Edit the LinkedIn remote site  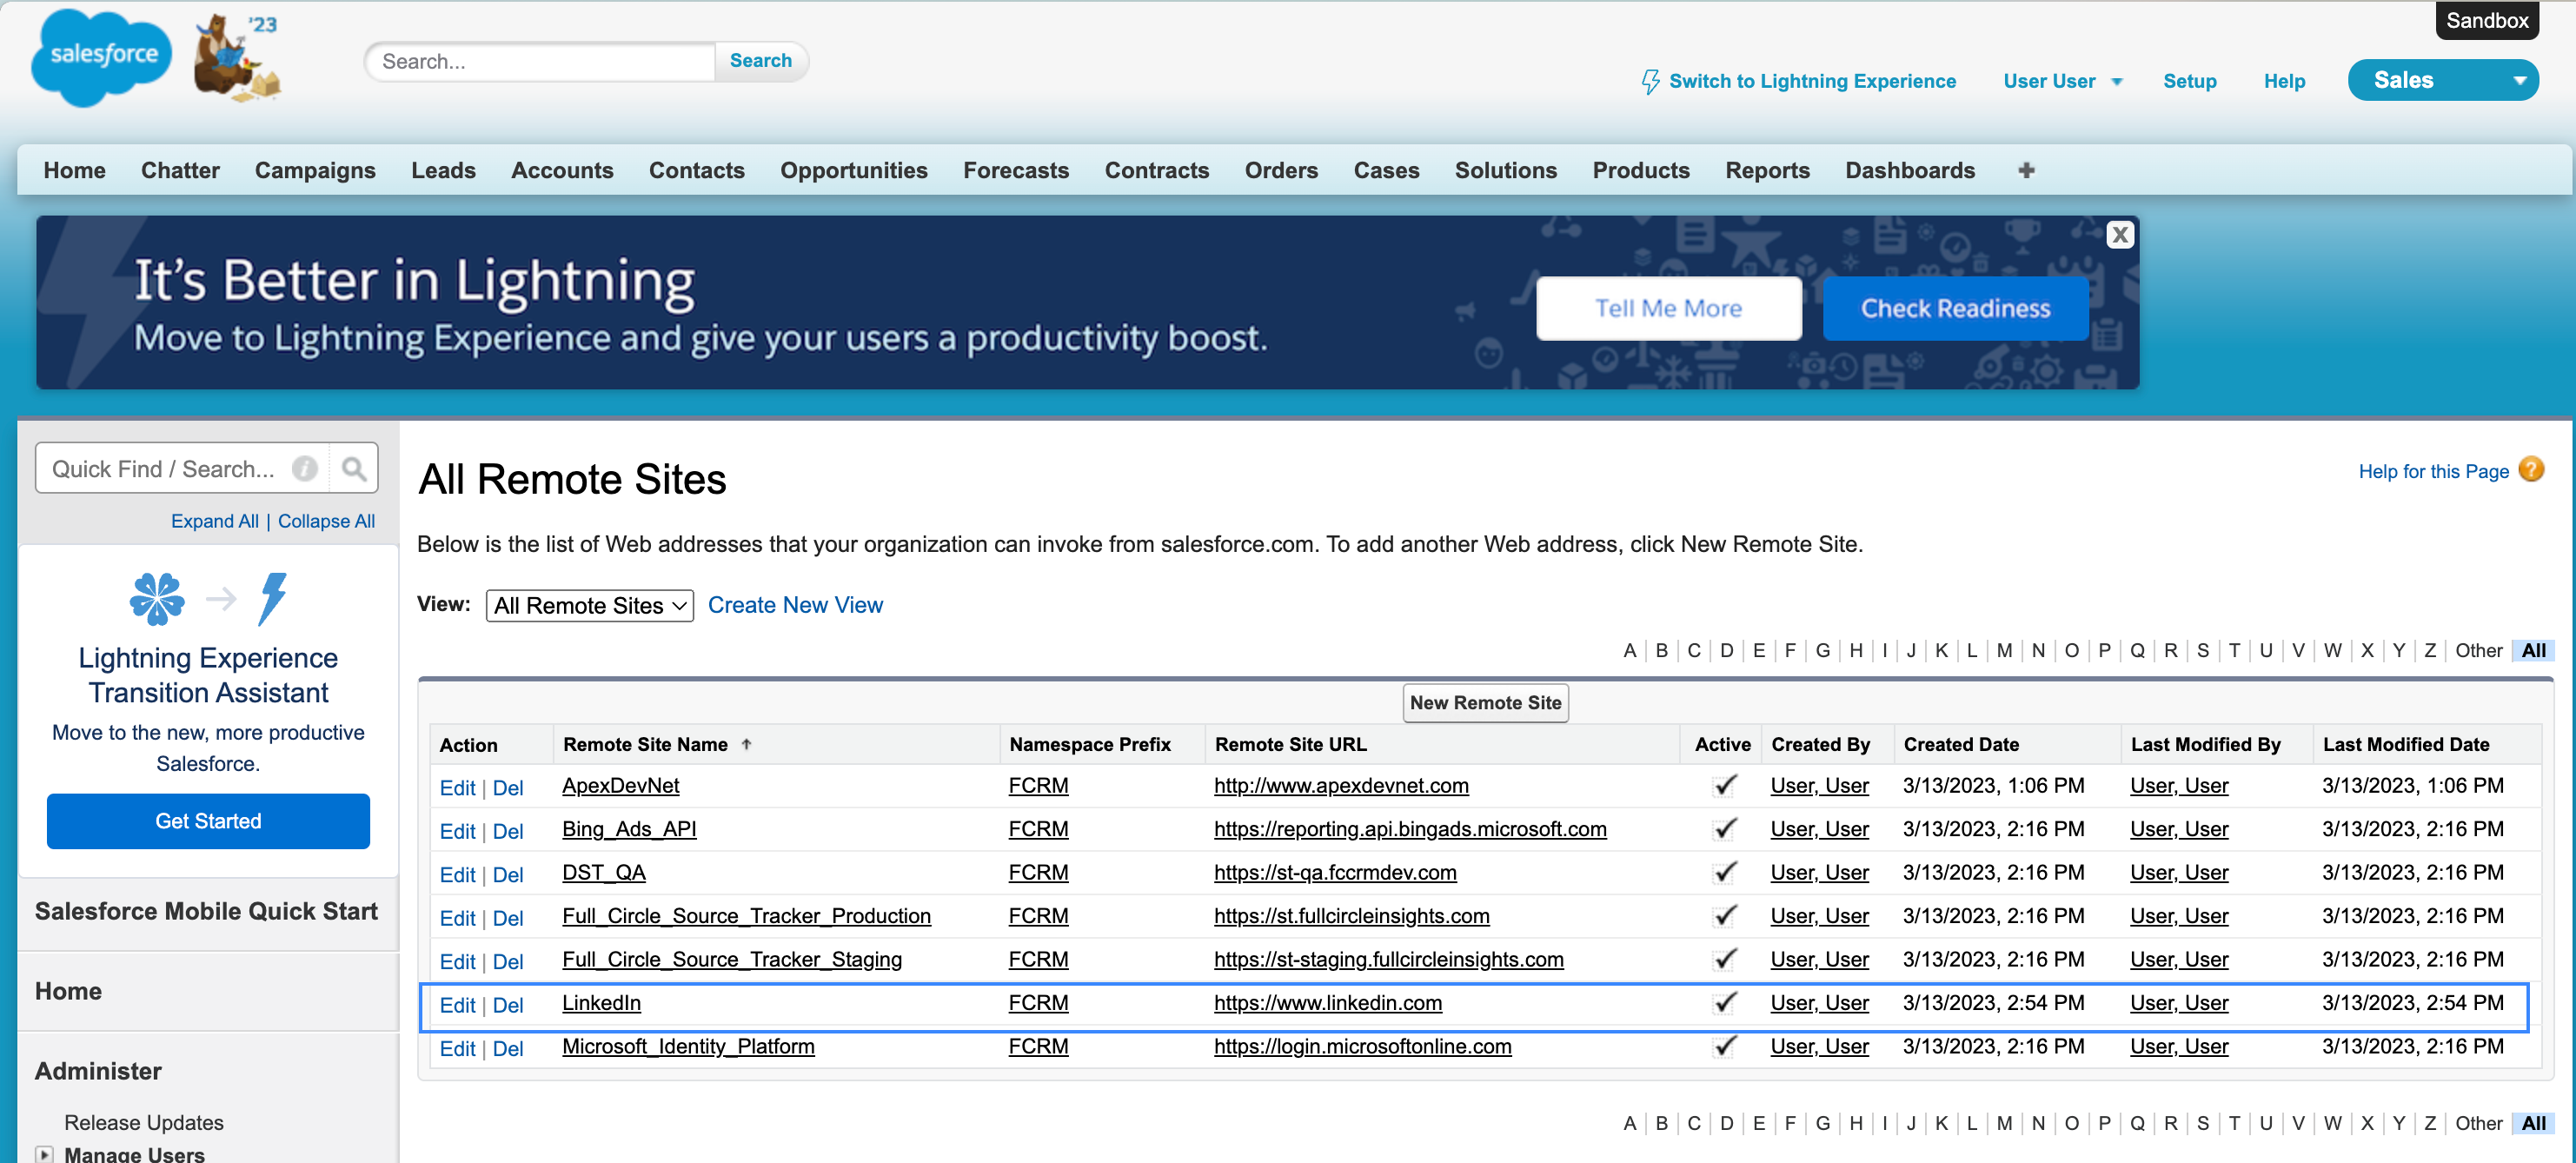click(x=457, y=1005)
